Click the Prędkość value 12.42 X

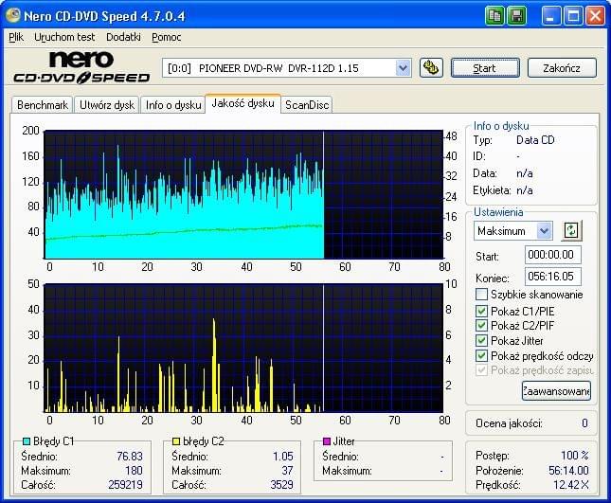click(571, 485)
